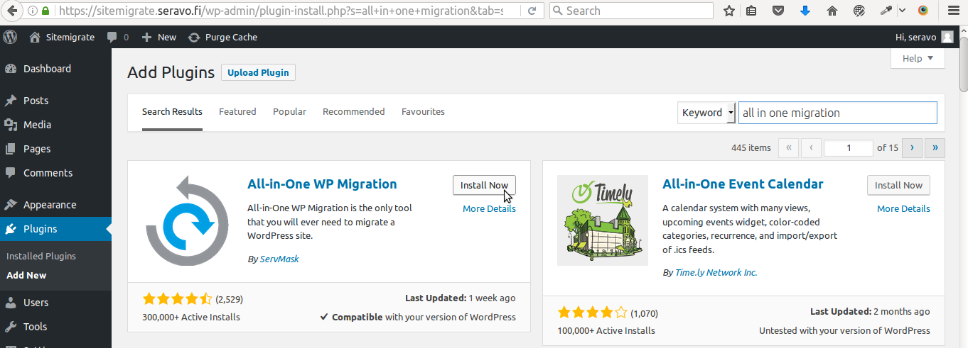Select the Plugins sidebar menu

(x=55, y=229)
